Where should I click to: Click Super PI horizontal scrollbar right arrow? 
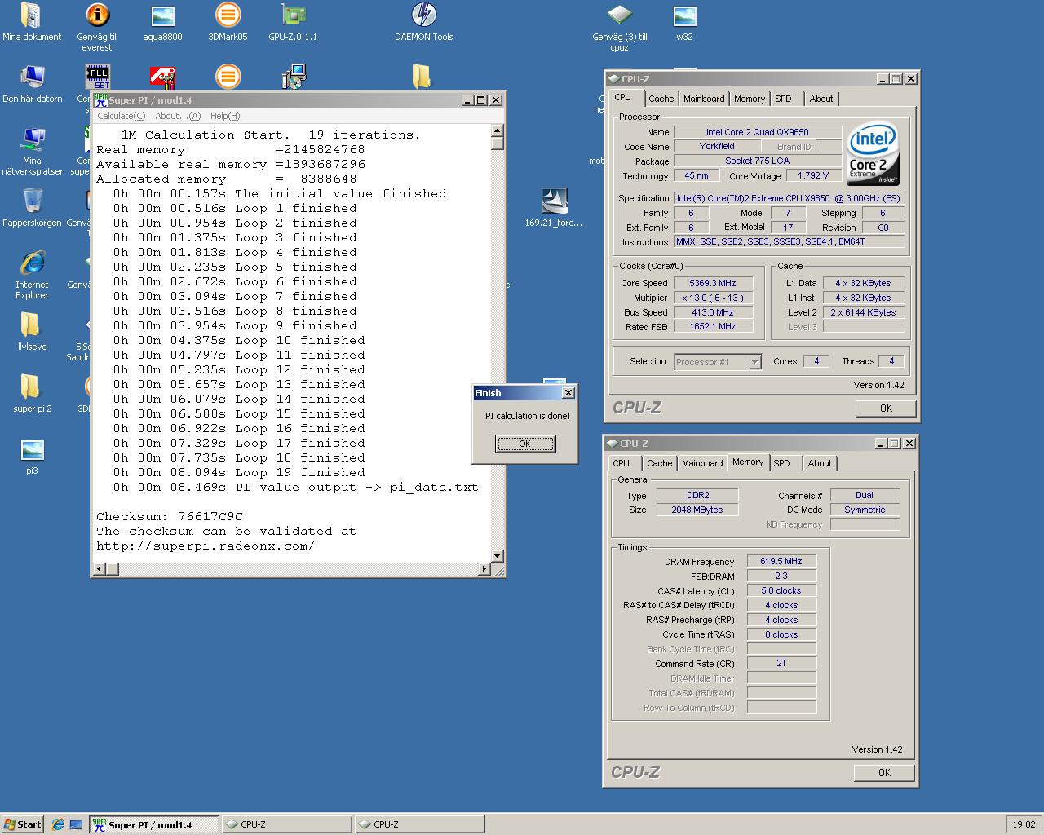484,568
